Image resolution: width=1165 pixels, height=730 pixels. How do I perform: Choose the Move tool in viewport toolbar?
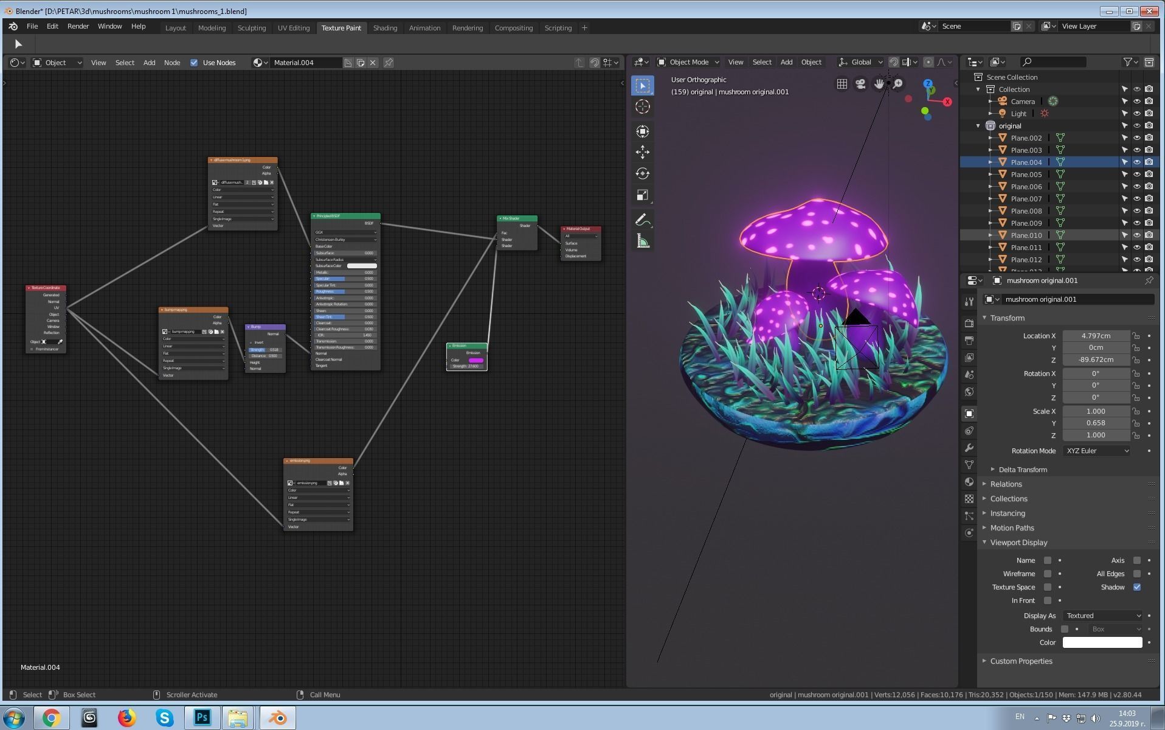[x=643, y=152]
